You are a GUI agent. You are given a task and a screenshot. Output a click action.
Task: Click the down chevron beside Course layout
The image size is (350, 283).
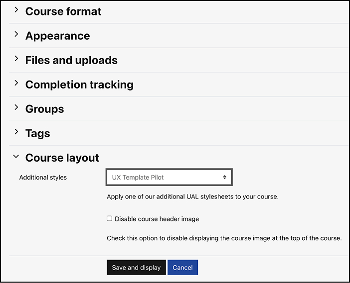pyautogui.click(x=16, y=157)
